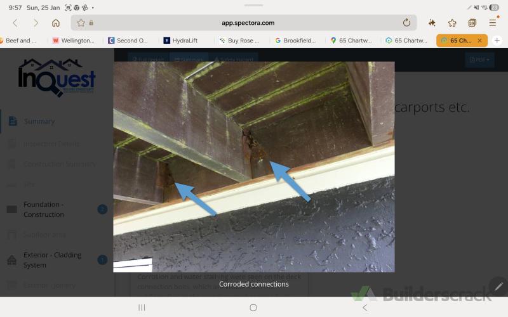Bookmark this page with the star icon

452,23
